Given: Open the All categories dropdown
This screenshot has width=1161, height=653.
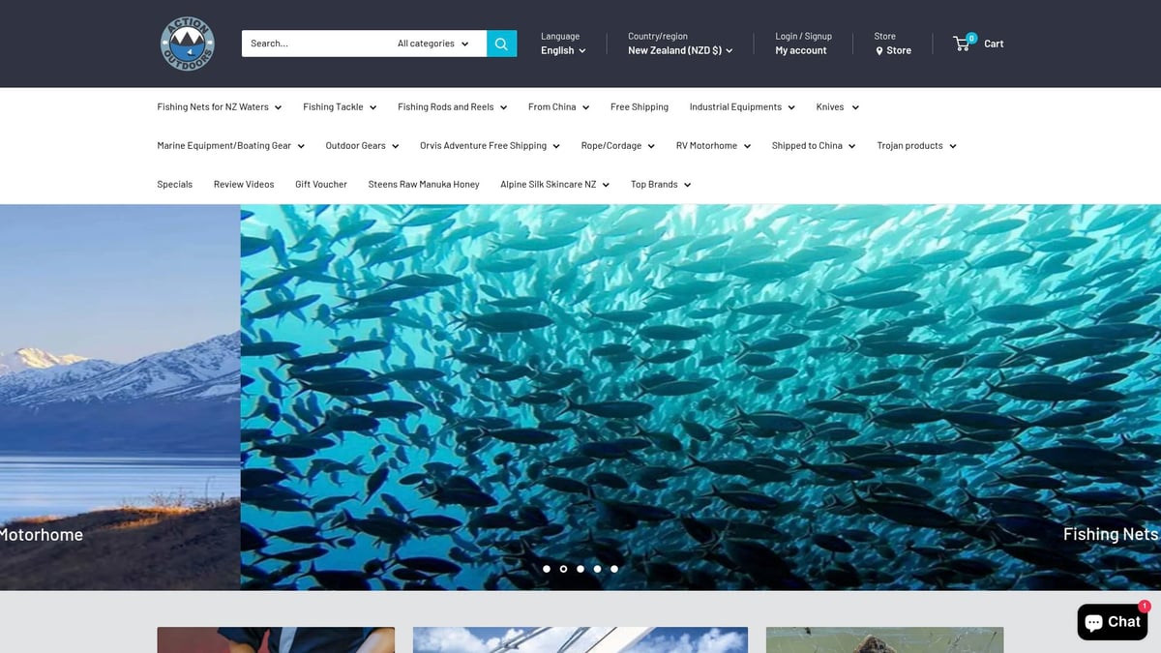Looking at the screenshot, I should tap(432, 44).
